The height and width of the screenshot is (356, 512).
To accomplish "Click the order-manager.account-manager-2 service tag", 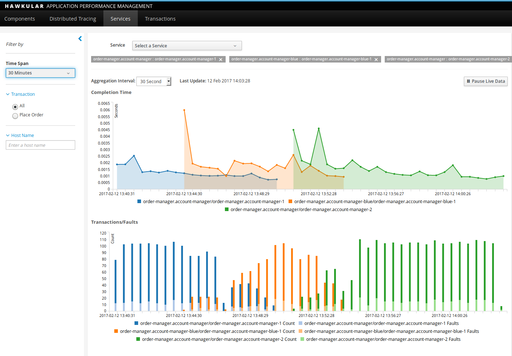I will click(448, 59).
